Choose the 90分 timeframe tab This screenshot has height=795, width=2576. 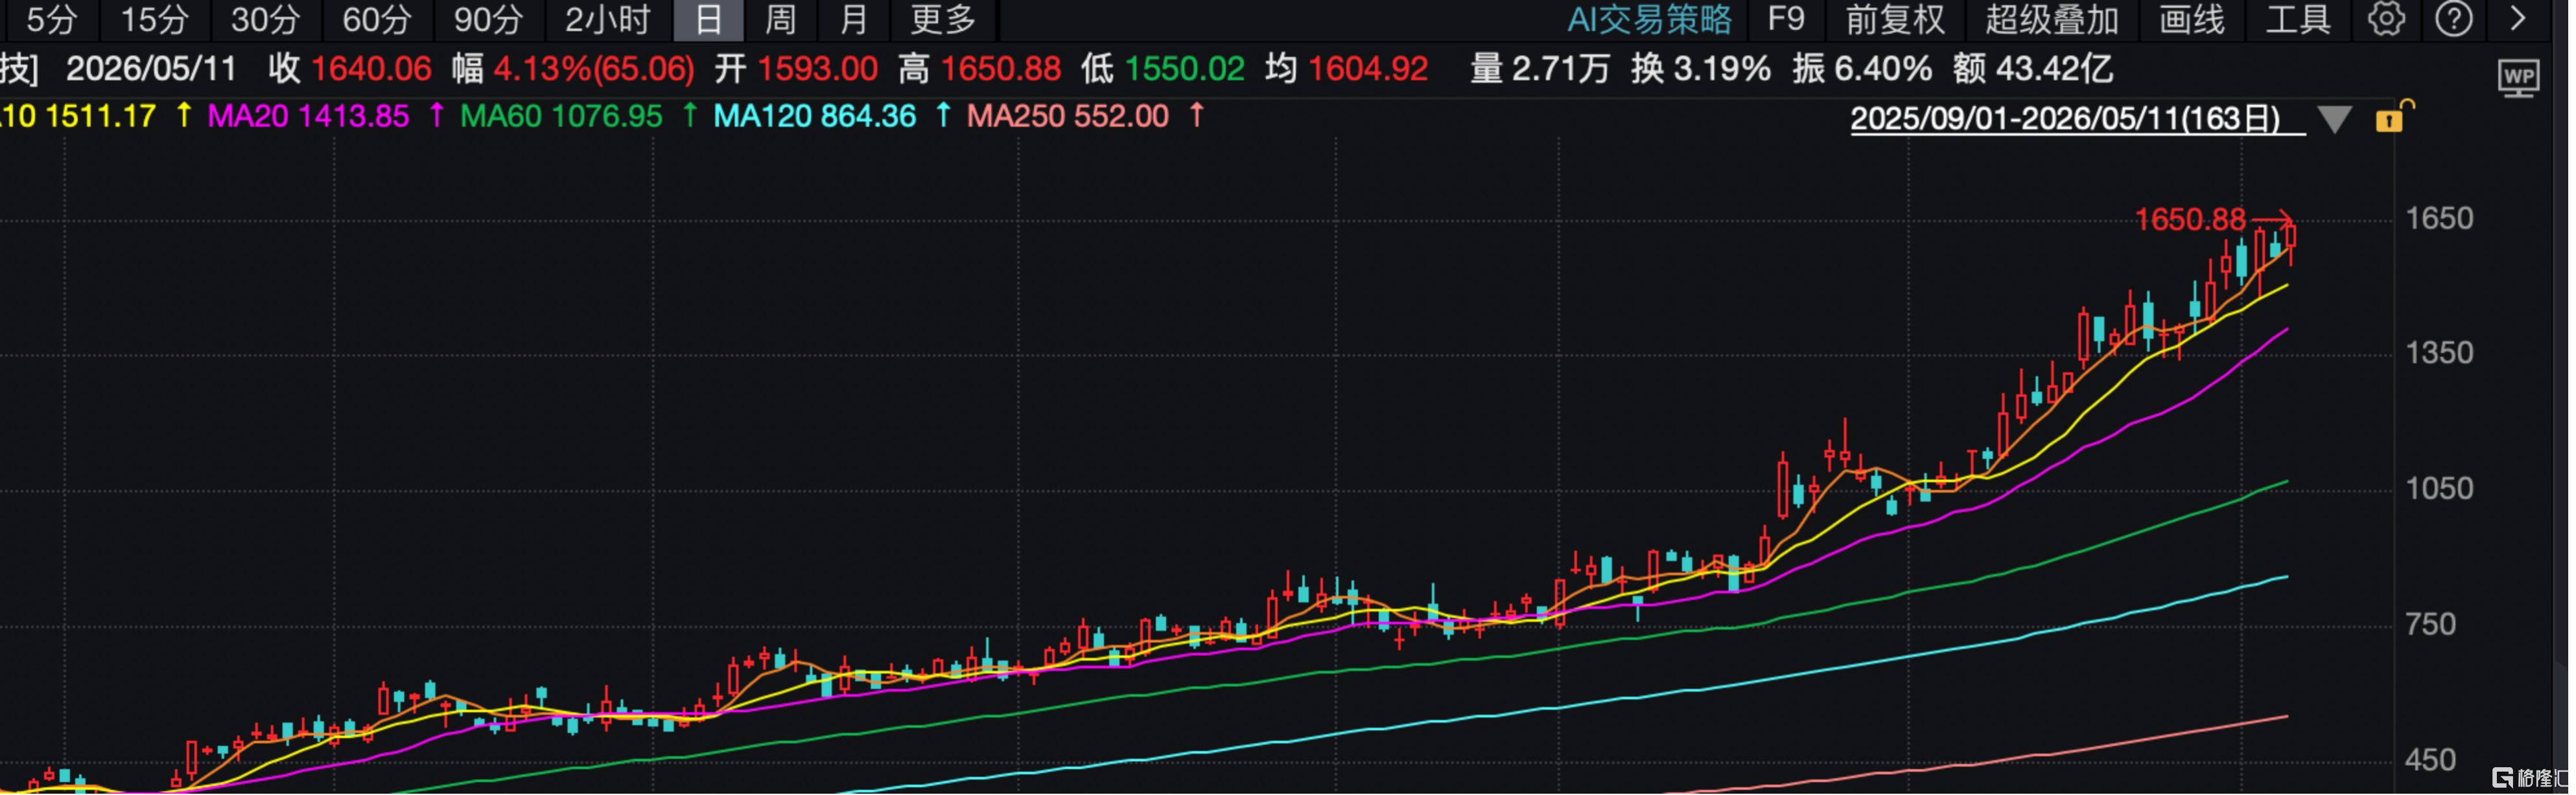(488, 19)
